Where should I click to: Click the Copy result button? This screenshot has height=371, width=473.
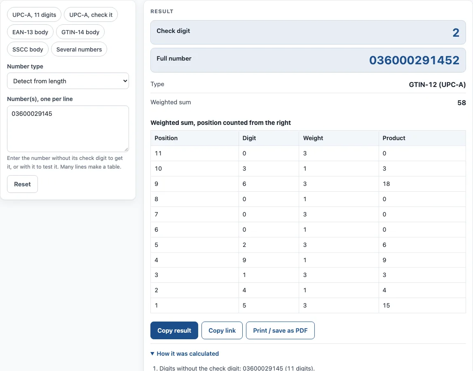point(174,331)
